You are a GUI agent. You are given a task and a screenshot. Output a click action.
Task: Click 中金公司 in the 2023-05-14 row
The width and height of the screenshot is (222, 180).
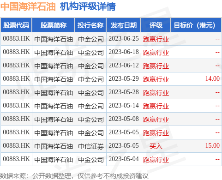coord(91,106)
